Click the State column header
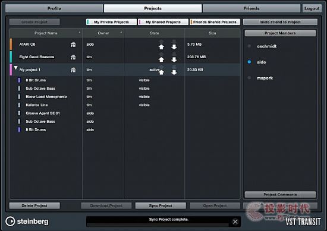327x231 pixels. [155, 33]
